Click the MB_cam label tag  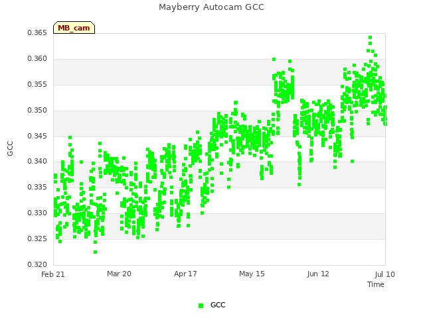click(74, 28)
